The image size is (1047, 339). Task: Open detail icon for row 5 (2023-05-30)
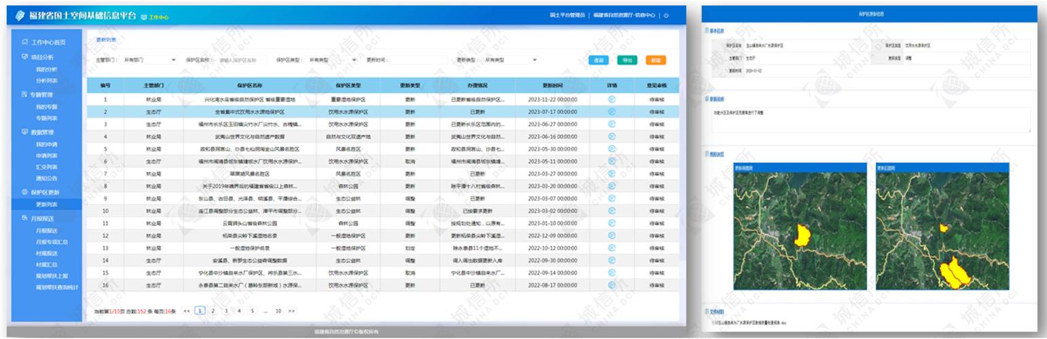[611, 148]
